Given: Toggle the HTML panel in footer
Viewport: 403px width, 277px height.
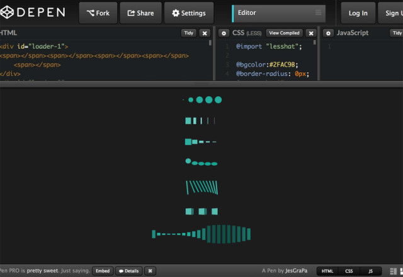Looking at the screenshot, I should pyautogui.click(x=327, y=271).
